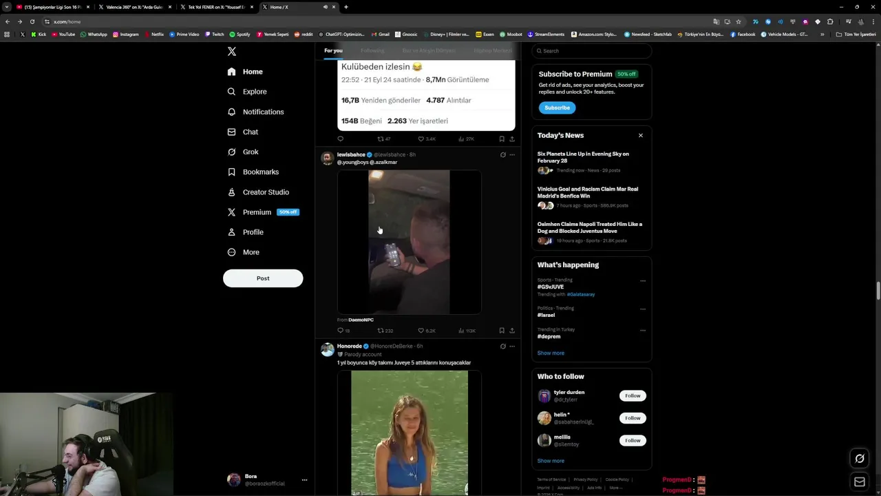Open the #GSvJUVE trending topic
The width and height of the screenshot is (881, 496).
coord(551,287)
